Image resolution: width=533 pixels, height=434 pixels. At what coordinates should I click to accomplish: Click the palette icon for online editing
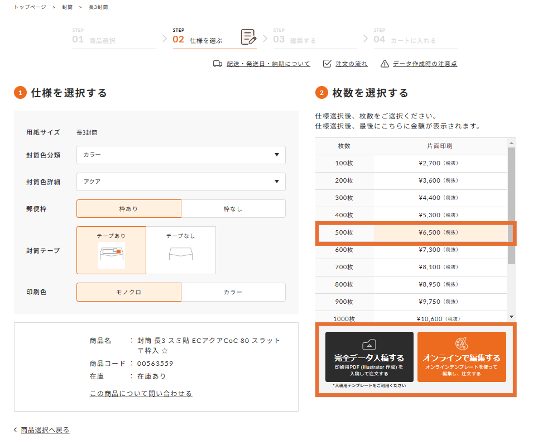coord(462,343)
